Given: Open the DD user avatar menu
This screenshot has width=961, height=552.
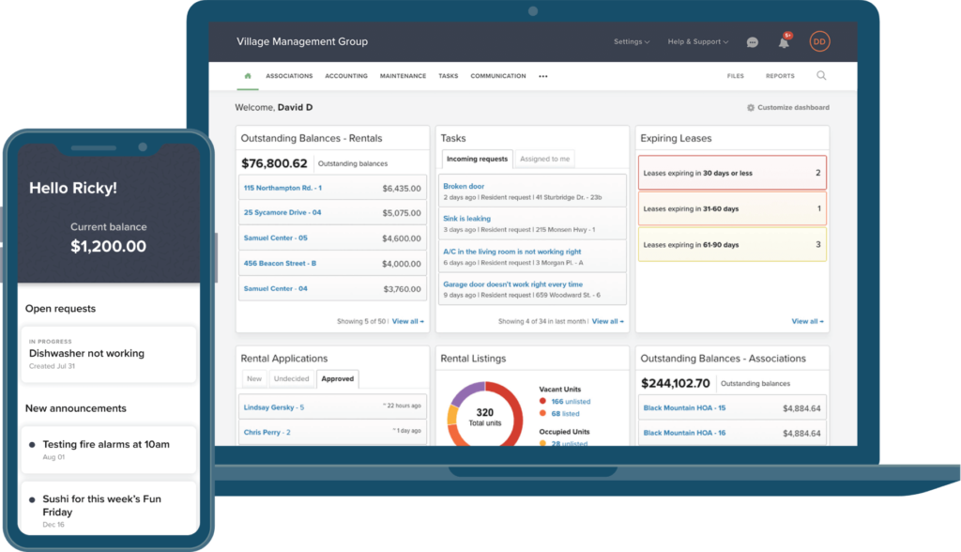Looking at the screenshot, I should [x=819, y=41].
